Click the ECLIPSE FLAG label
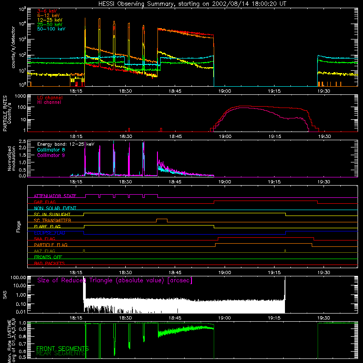The width and height of the screenshot is (363, 363). (49, 233)
